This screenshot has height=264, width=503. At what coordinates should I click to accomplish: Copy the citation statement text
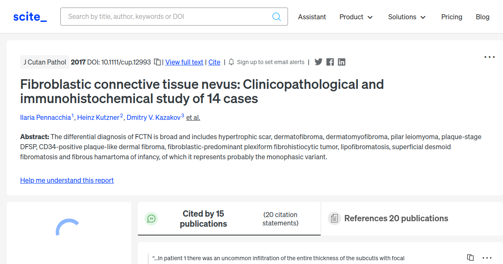coord(470,256)
